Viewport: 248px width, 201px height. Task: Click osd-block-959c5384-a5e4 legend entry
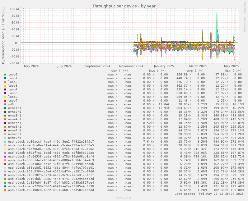coord(51,171)
